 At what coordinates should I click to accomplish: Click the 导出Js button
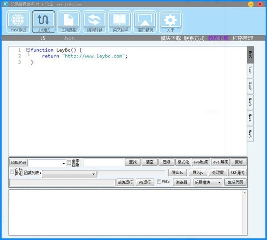178,173
